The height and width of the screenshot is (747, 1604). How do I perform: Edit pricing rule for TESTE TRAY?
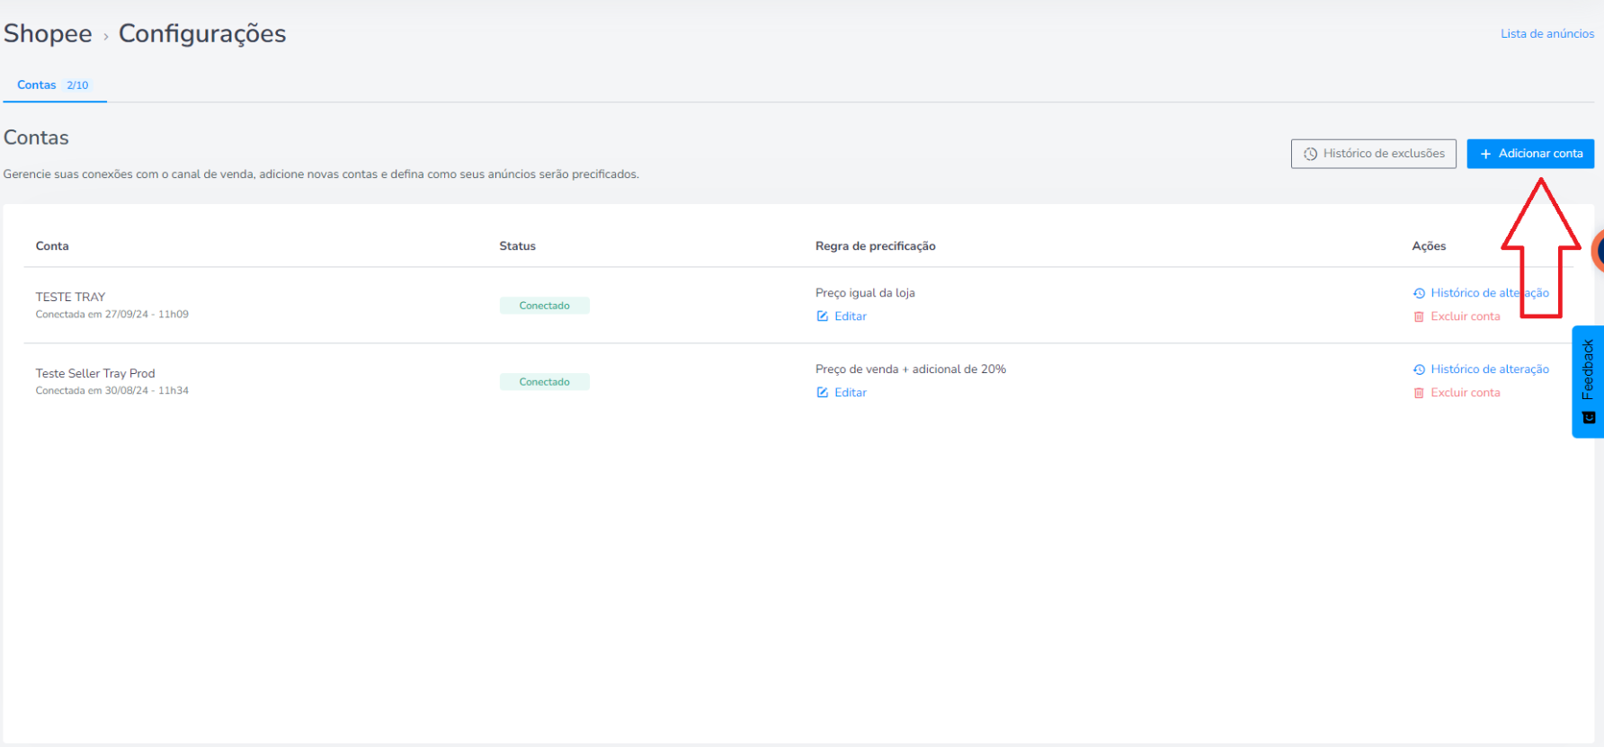click(x=842, y=316)
